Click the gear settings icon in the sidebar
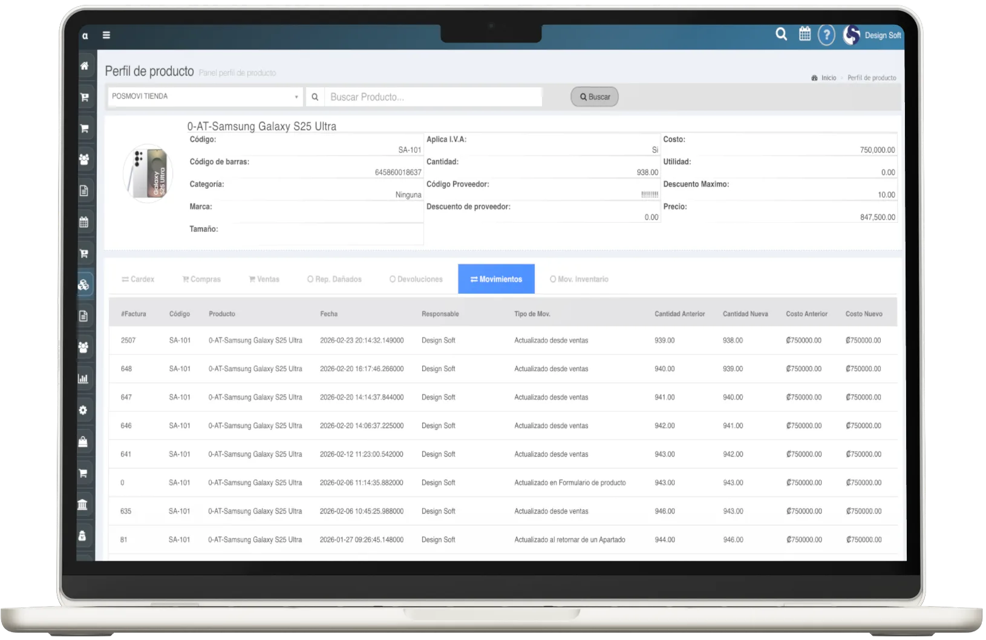This screenshot has height=640, width=986. point(83,410)
